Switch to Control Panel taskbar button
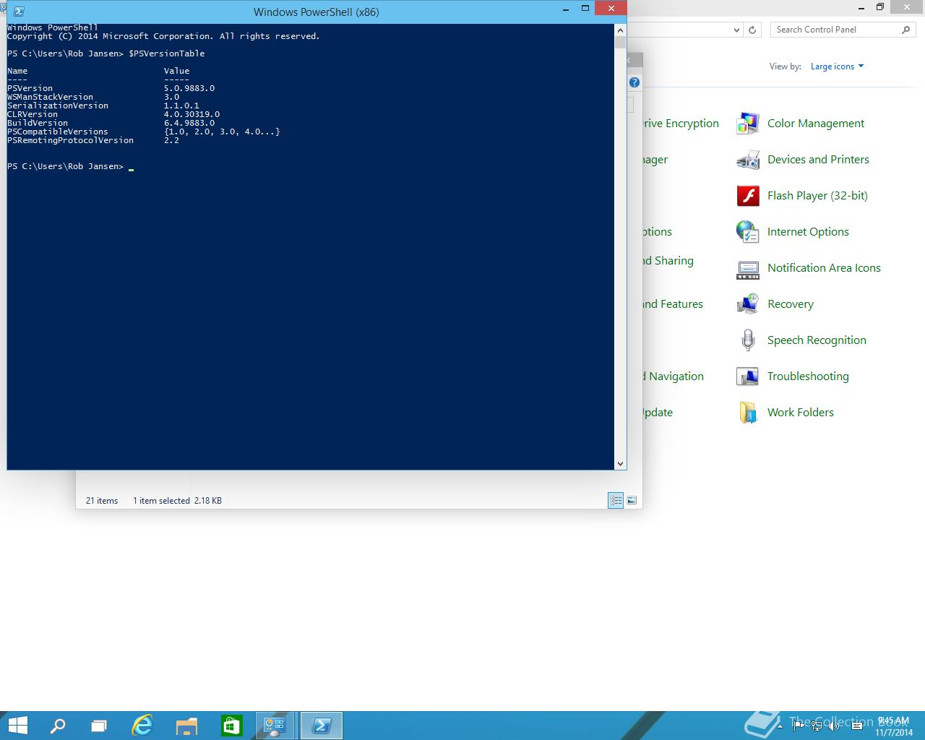925x740 pixels. pos(275,726)
